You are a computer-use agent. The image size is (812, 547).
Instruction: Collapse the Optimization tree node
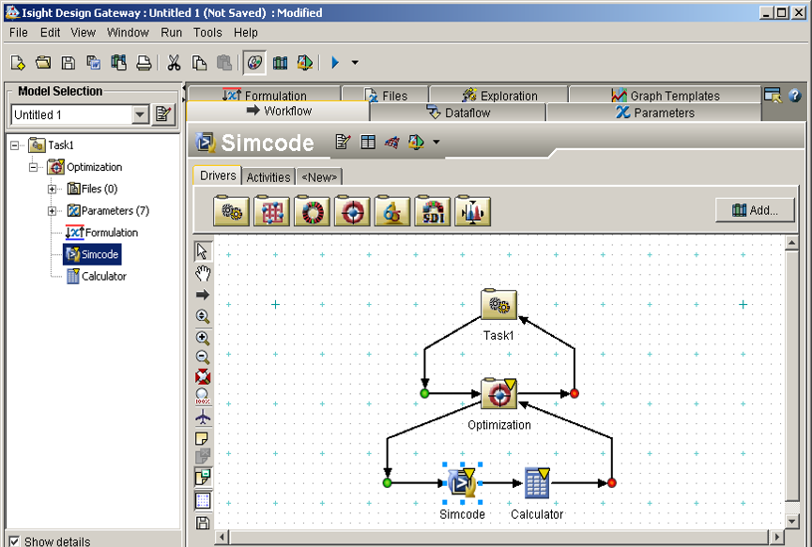click(x=33, y=167)
